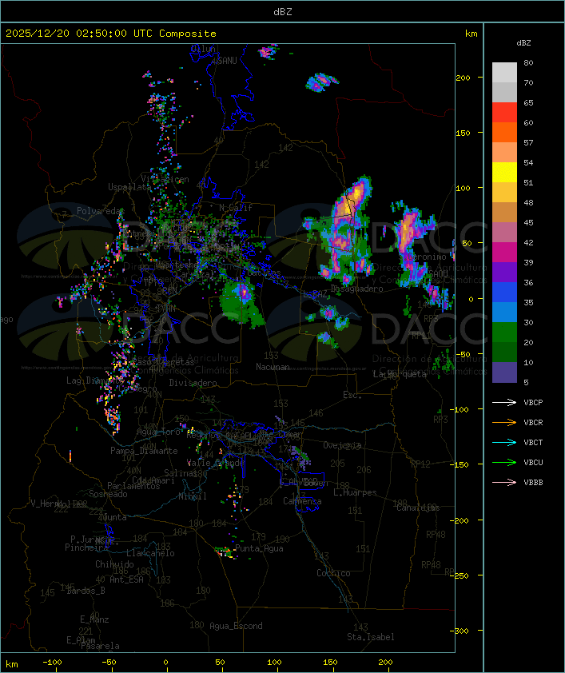Click the Pasarela place label

(x=101, y=646)
